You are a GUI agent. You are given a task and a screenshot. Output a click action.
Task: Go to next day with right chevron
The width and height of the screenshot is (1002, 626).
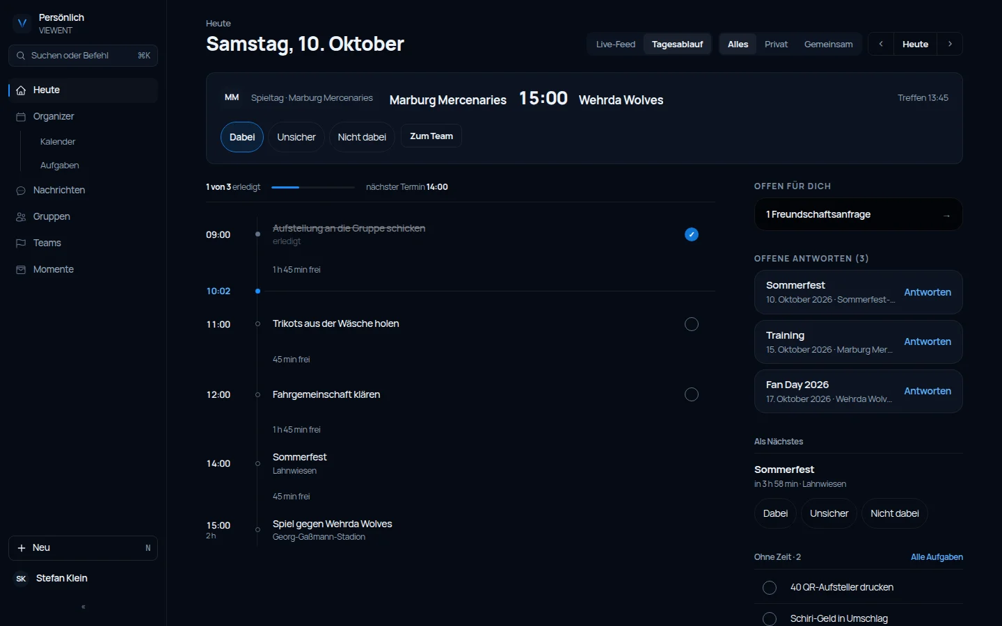point(950,44)
